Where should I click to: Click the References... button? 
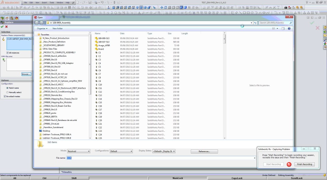click(x=204, y=151)
